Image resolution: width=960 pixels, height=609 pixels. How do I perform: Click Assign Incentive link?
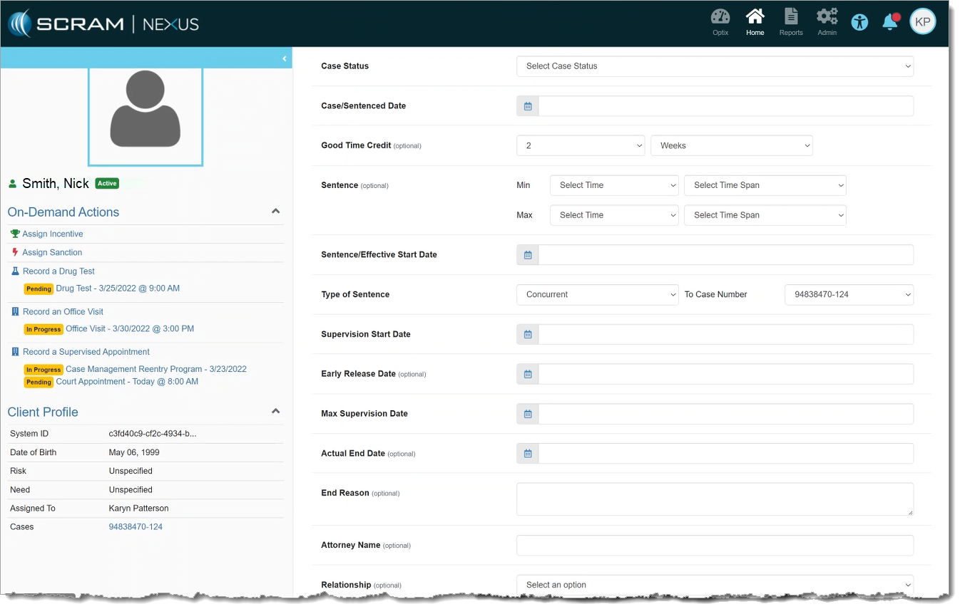click(52, 234)
